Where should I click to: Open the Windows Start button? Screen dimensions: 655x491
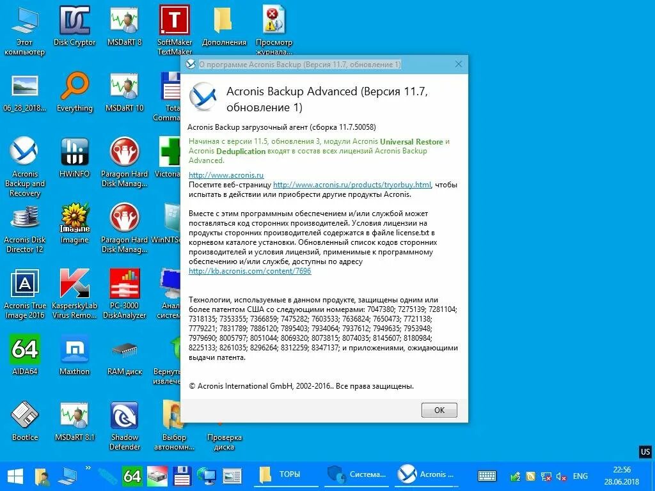coord(15,476)
